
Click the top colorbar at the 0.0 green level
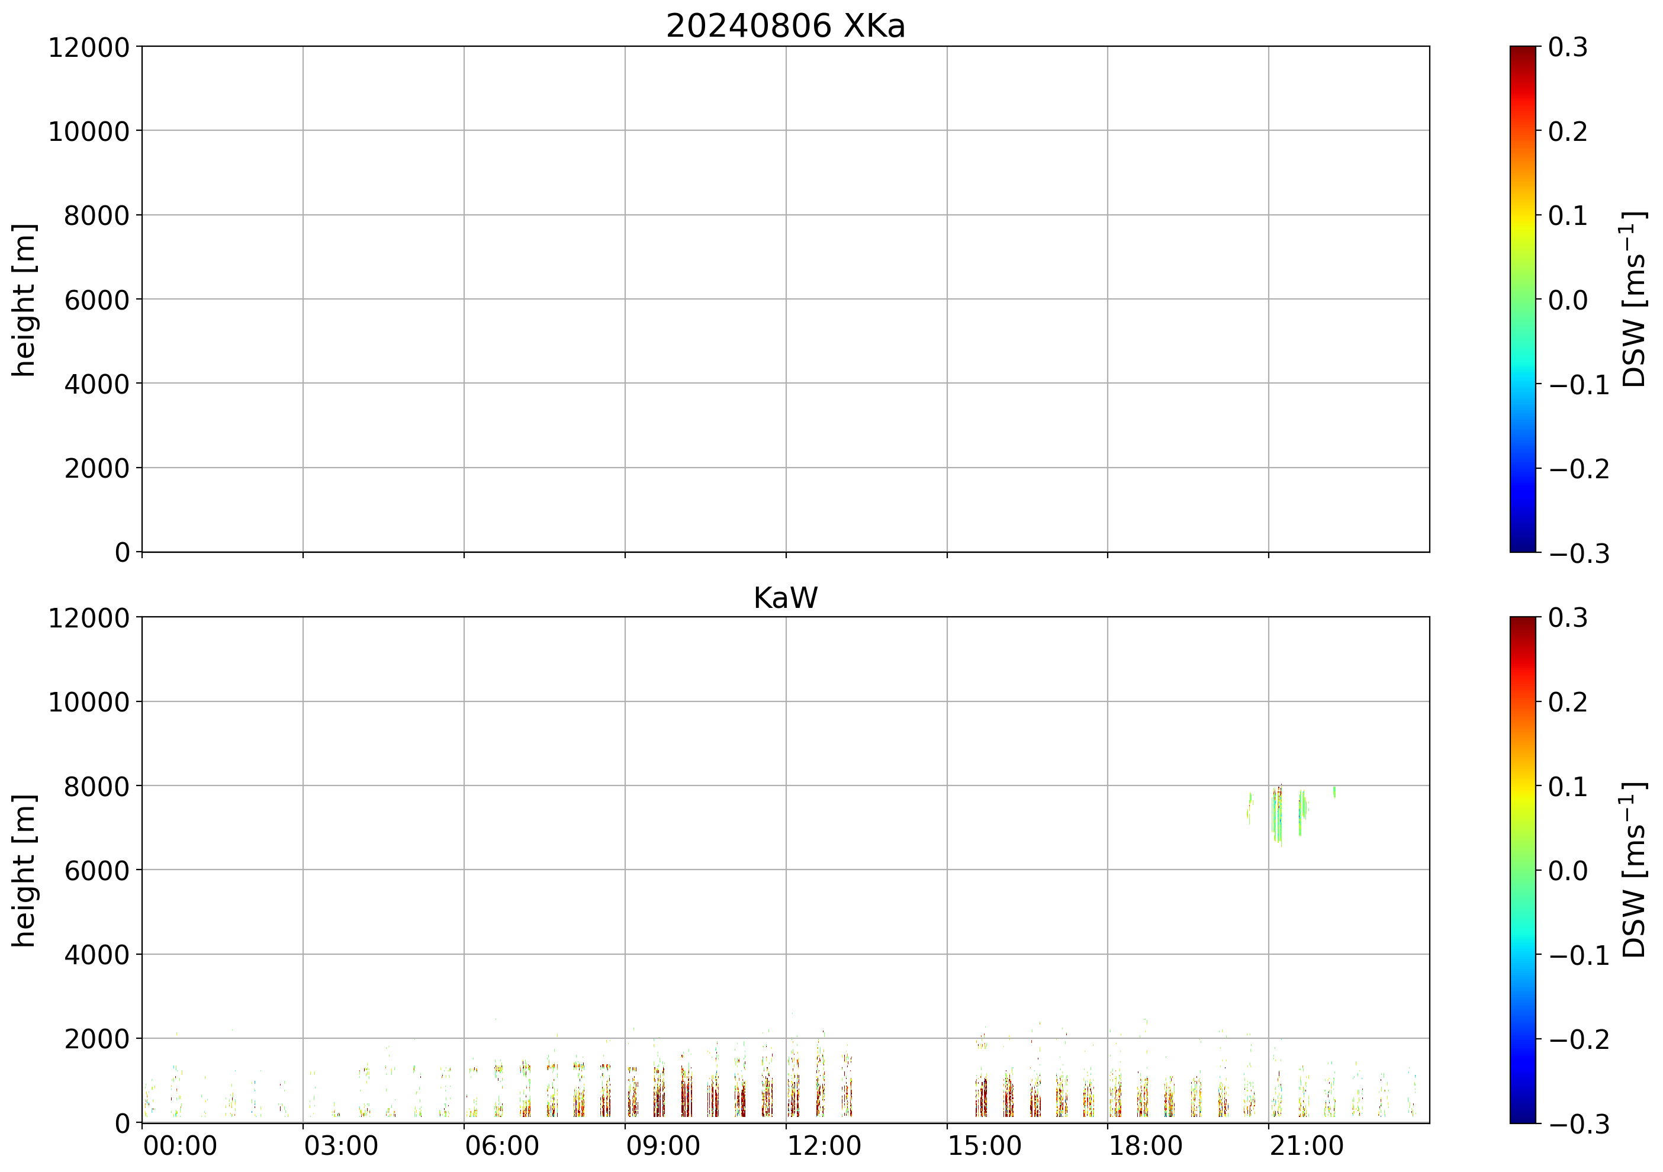pos(1523,299)
